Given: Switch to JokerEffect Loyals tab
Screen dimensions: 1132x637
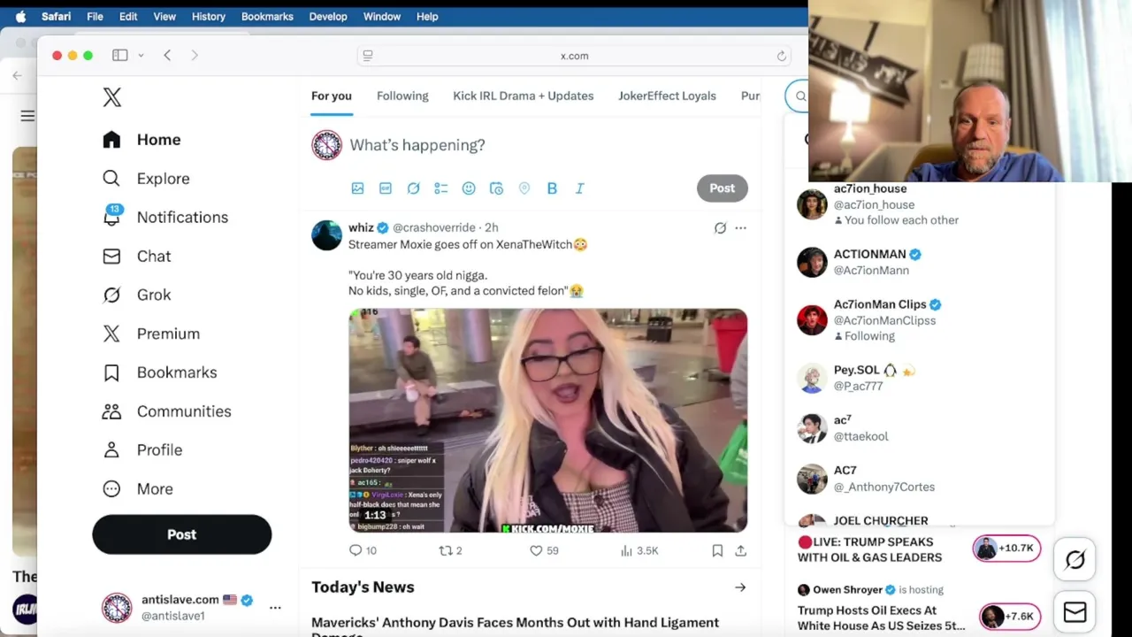Looking at the screenshot, I should click(x=667, y=96).
